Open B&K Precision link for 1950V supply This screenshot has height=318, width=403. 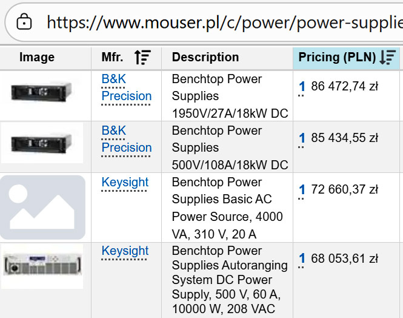coord(126,87)
